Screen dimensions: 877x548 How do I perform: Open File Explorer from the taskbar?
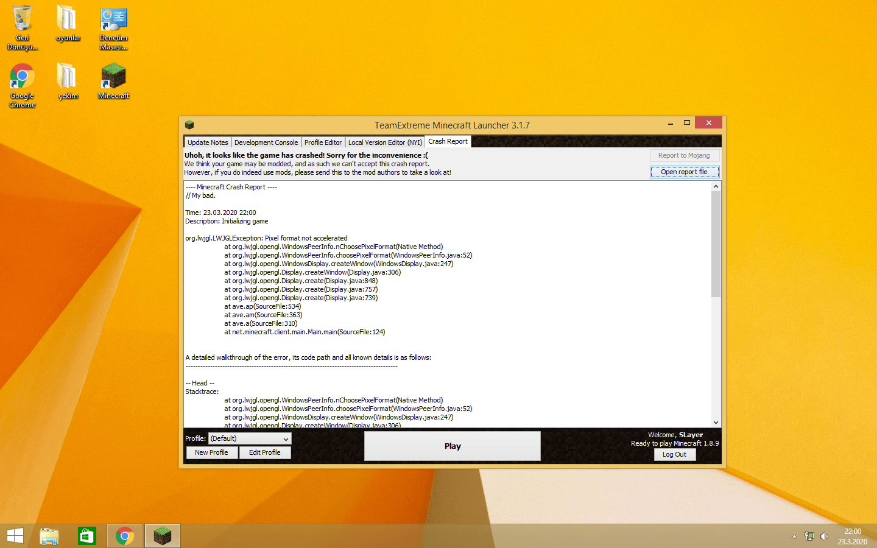(49, 536)
